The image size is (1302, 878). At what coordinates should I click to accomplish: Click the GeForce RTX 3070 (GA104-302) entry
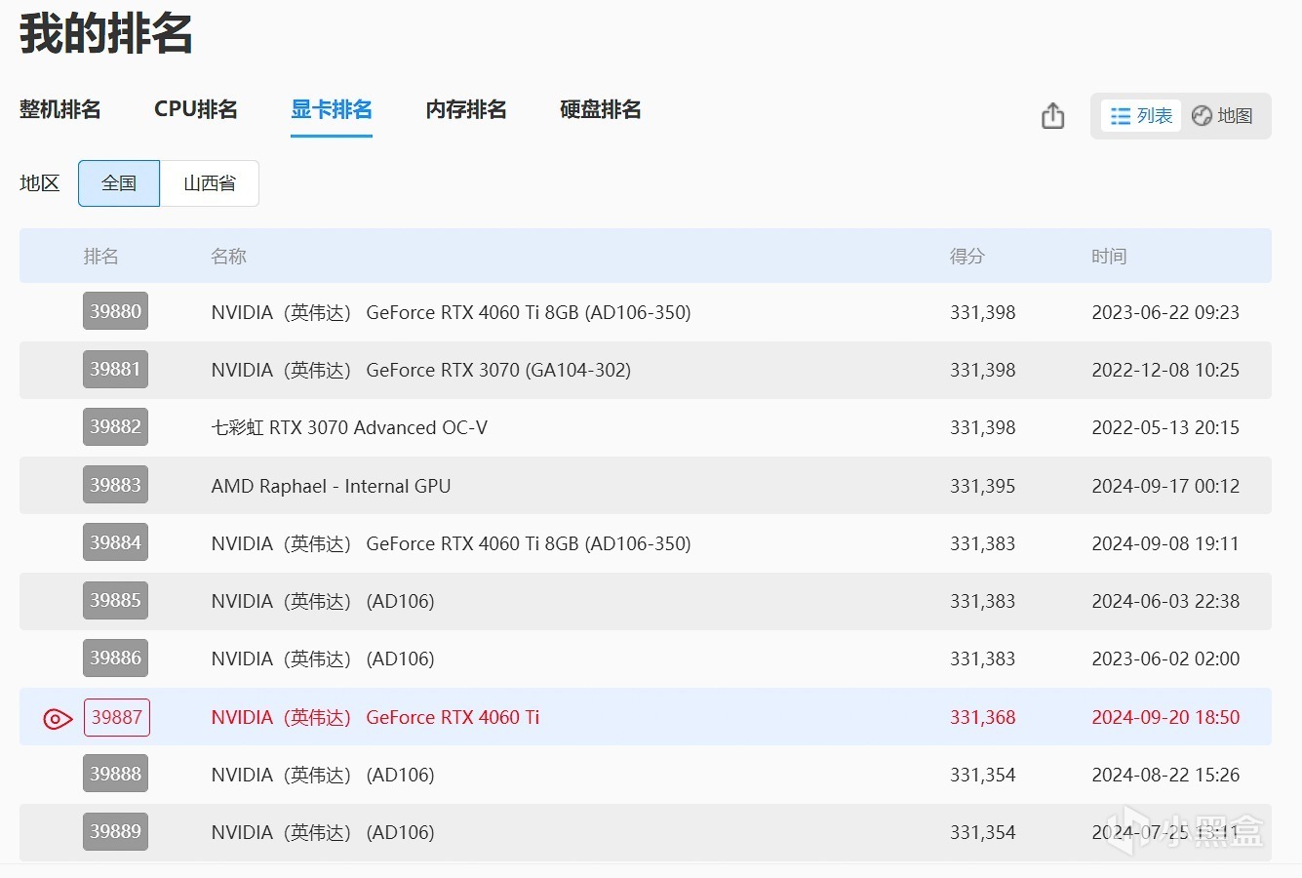point(420,370)
